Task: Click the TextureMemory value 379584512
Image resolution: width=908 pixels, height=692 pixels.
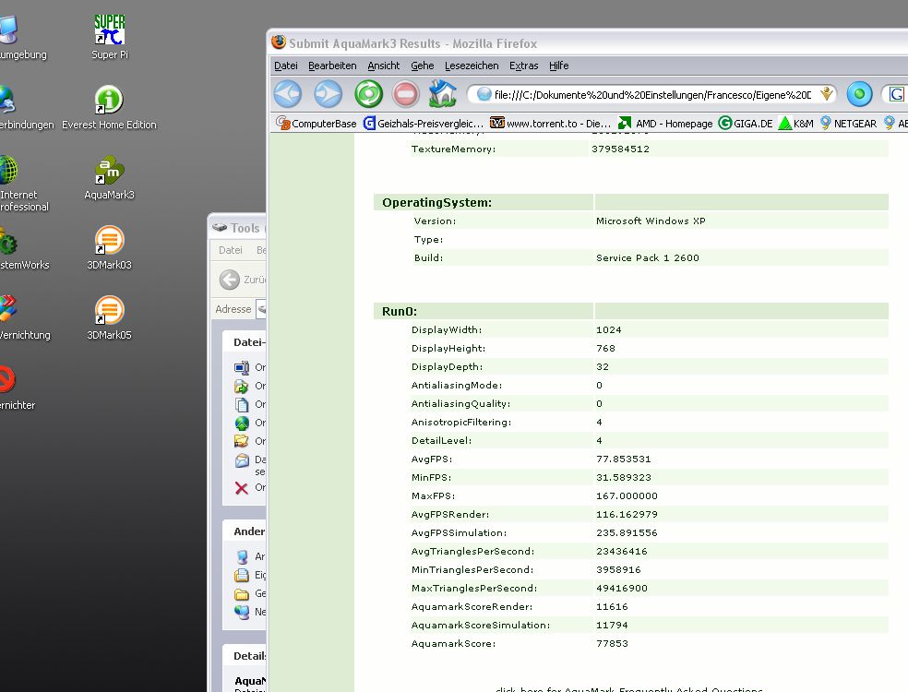Action: click(x=620, y=149)
